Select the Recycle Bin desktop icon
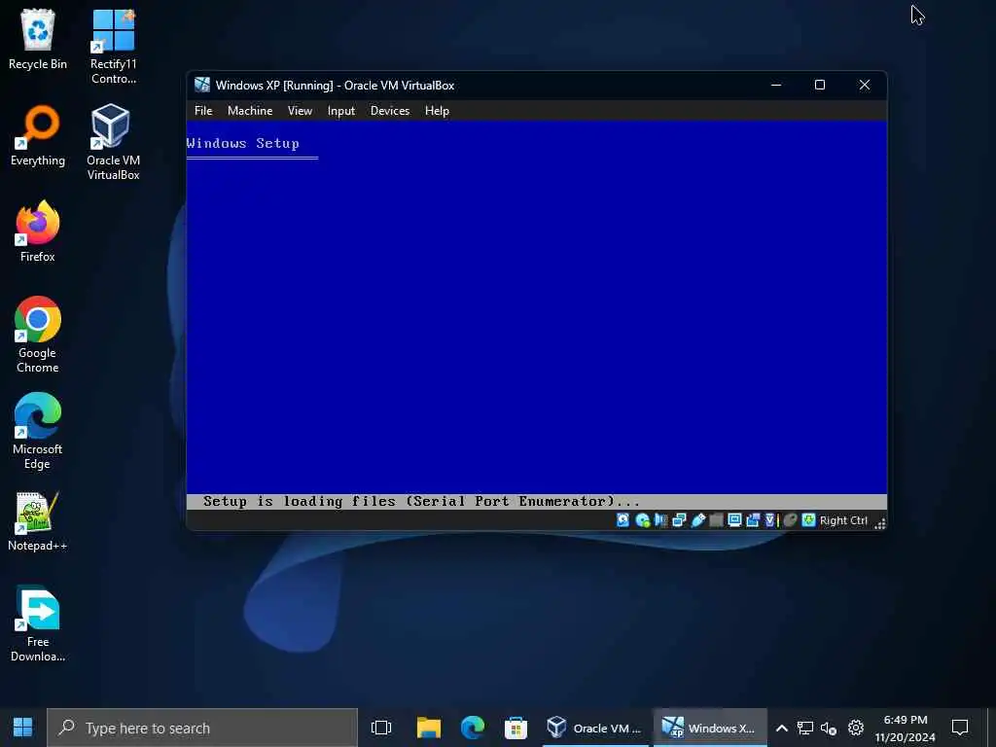The width and height of the screenshot is (996, 747). tap(38, 39)
